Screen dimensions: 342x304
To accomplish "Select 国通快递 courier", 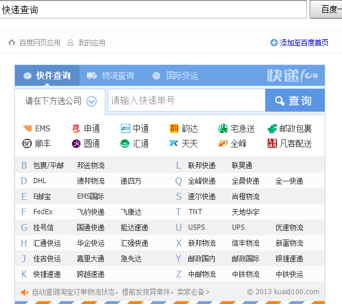I will pyautogui.click(x=91, y=227).
